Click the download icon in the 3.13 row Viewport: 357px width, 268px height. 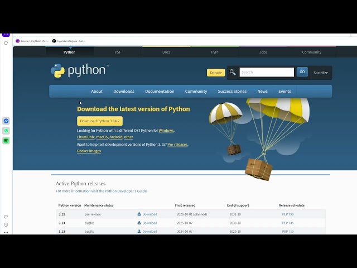139,231
